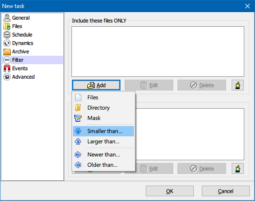The width and height of the screenshot is (255, 201).
Task: Go to the Schedule clock icon
Action: click(x=7, y=35)
